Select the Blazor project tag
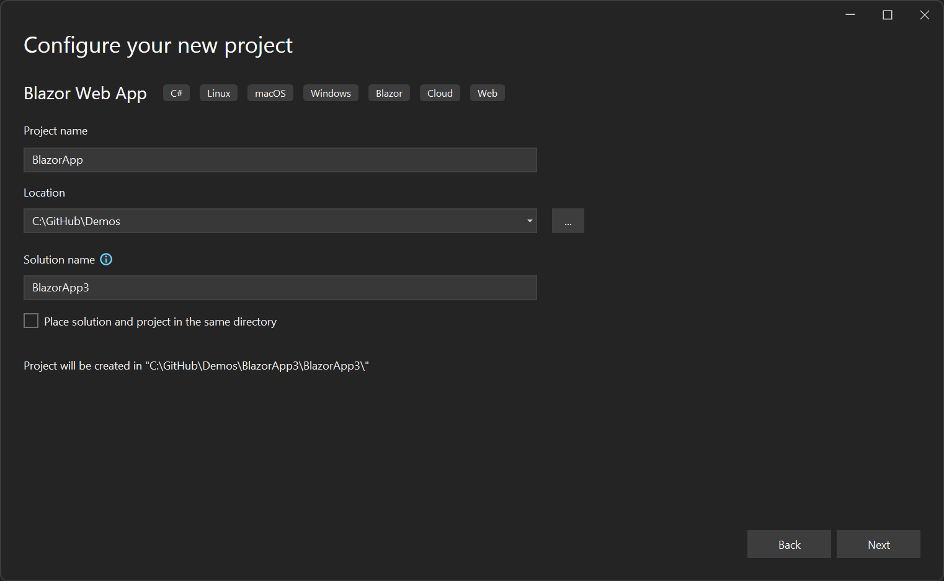The image size is (944, 581). (389, 92)
